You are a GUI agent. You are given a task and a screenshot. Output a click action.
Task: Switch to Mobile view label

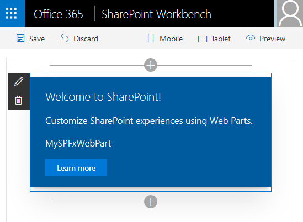point(171,39)
